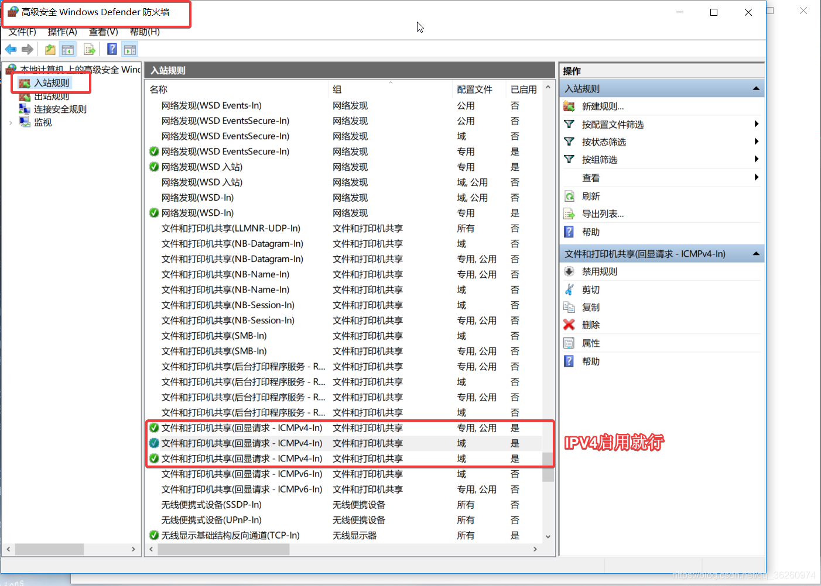Collapse the 入站规则 actions section
821x586 pixels.
[x=756, y=88]
